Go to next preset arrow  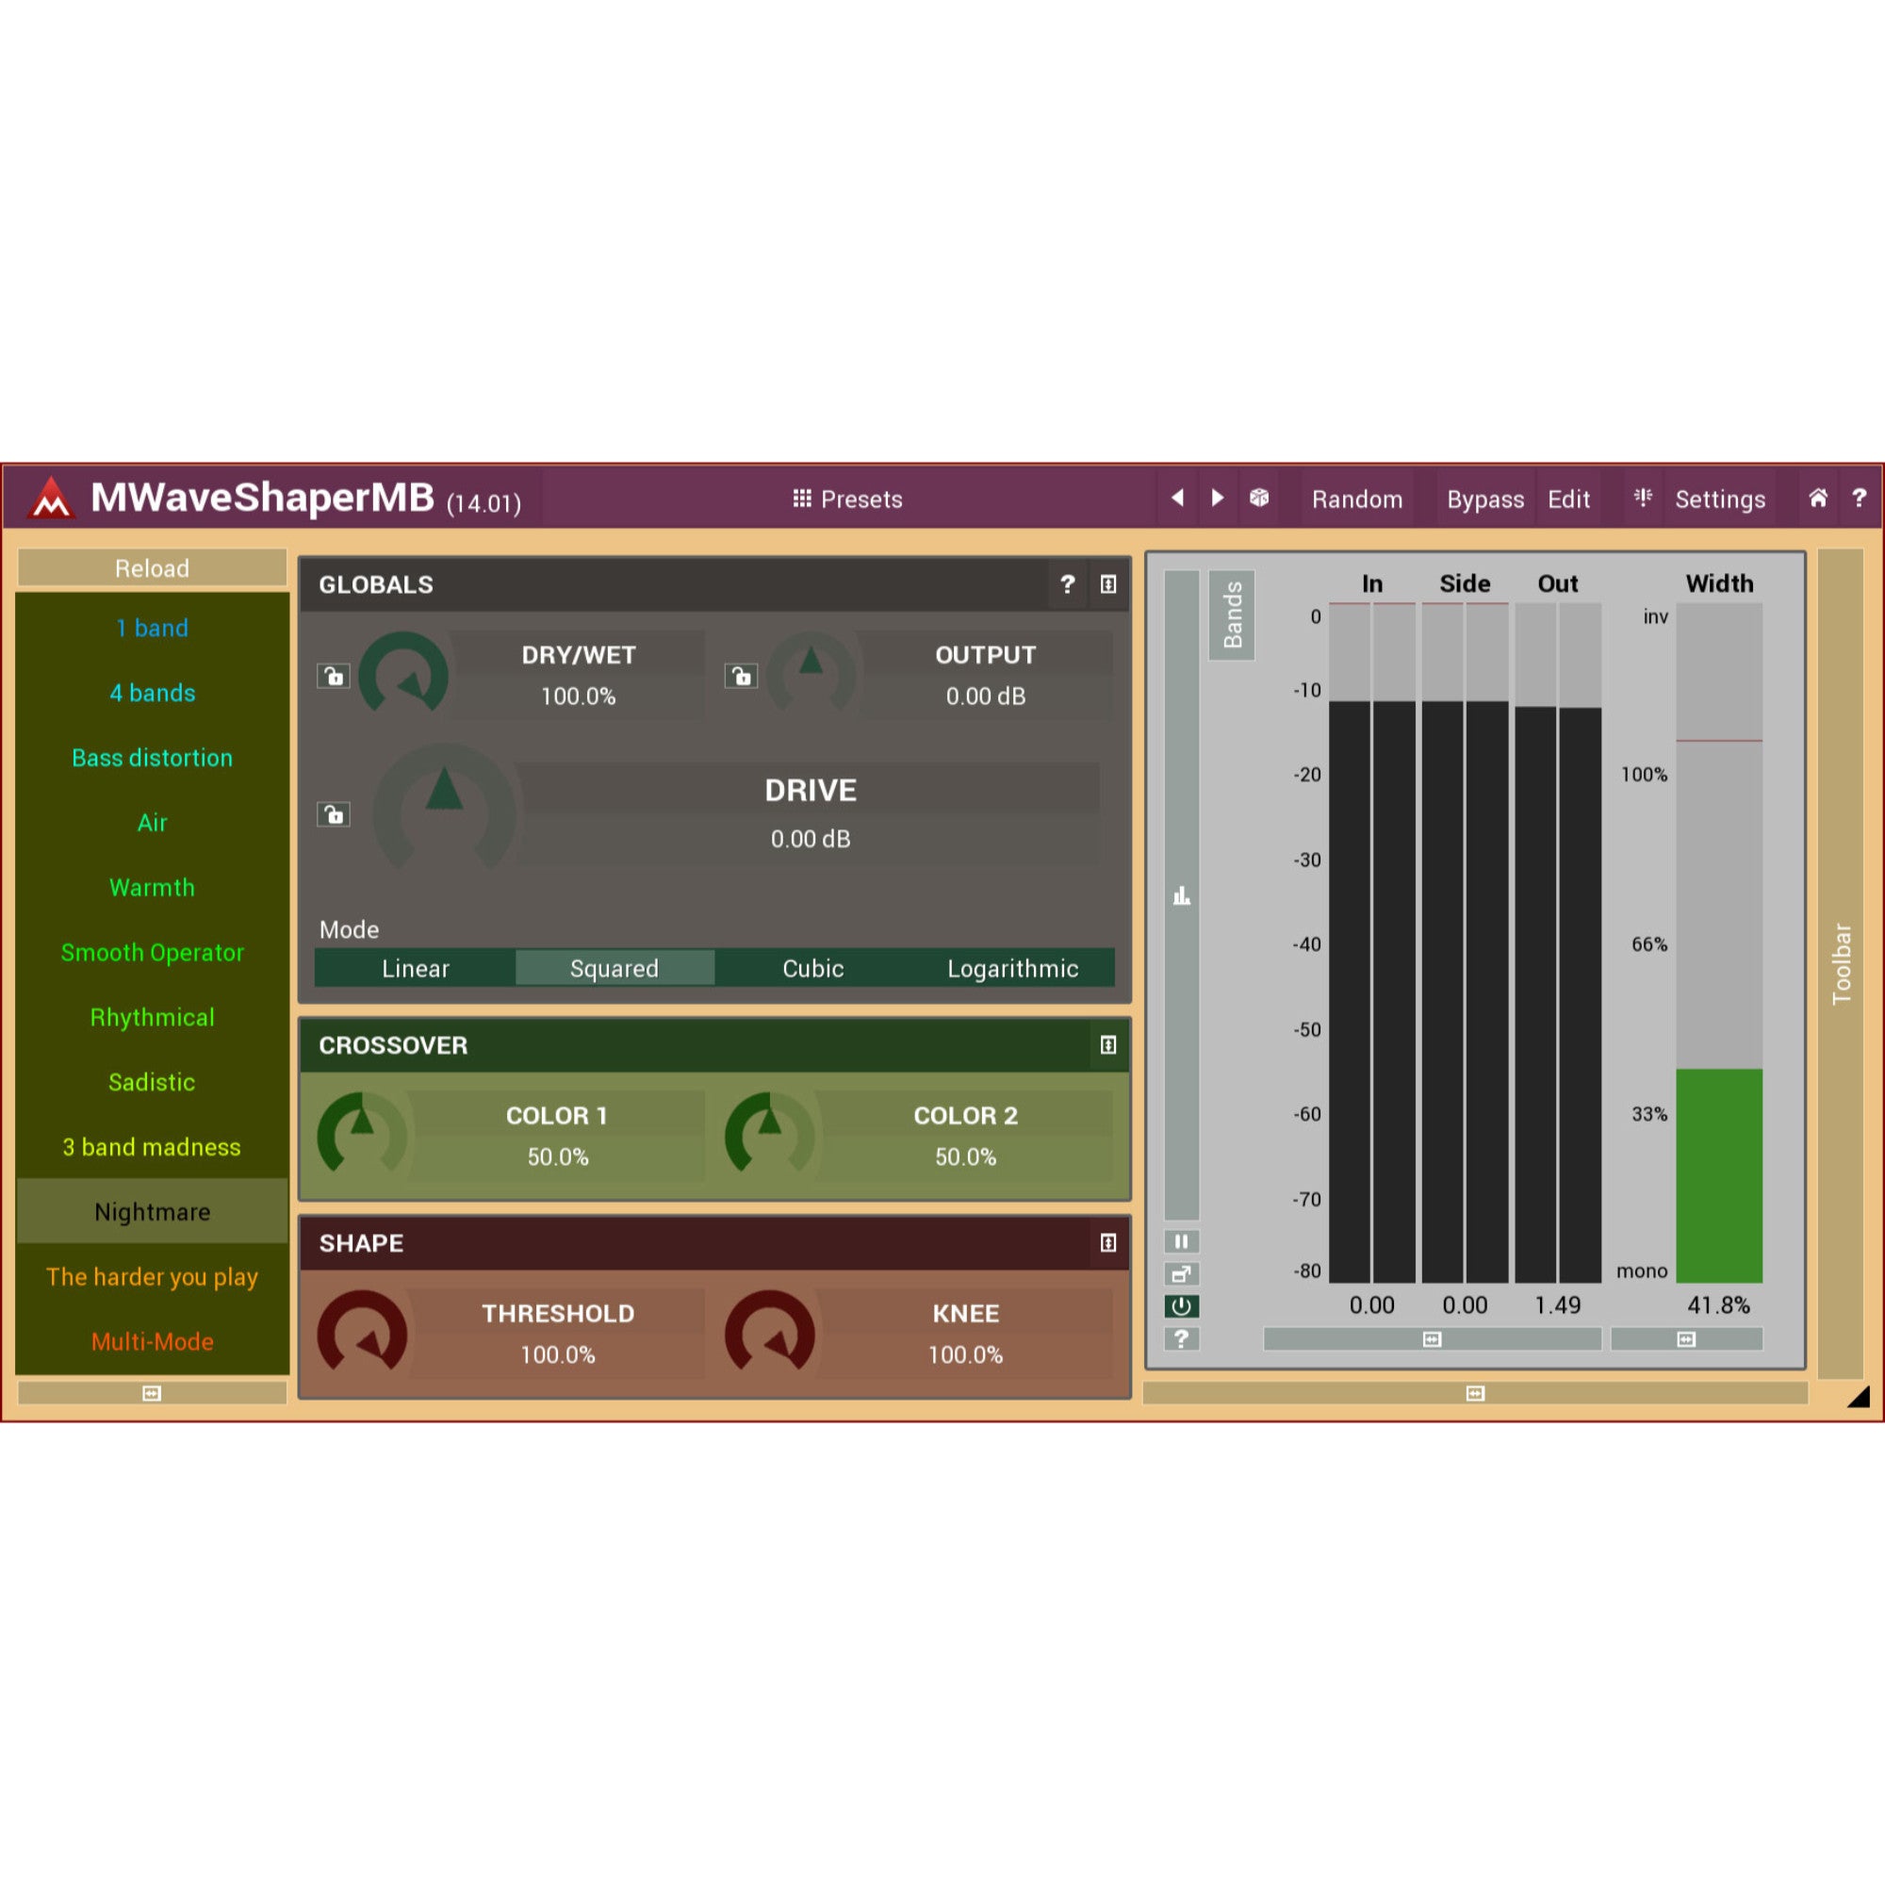(x=1217, y=499)
